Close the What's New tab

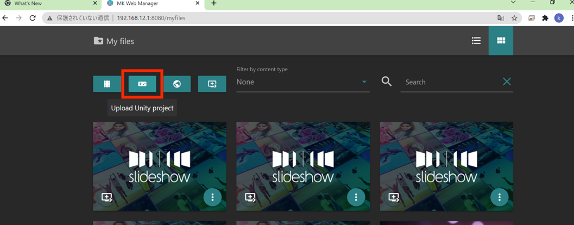pos(95,3)
